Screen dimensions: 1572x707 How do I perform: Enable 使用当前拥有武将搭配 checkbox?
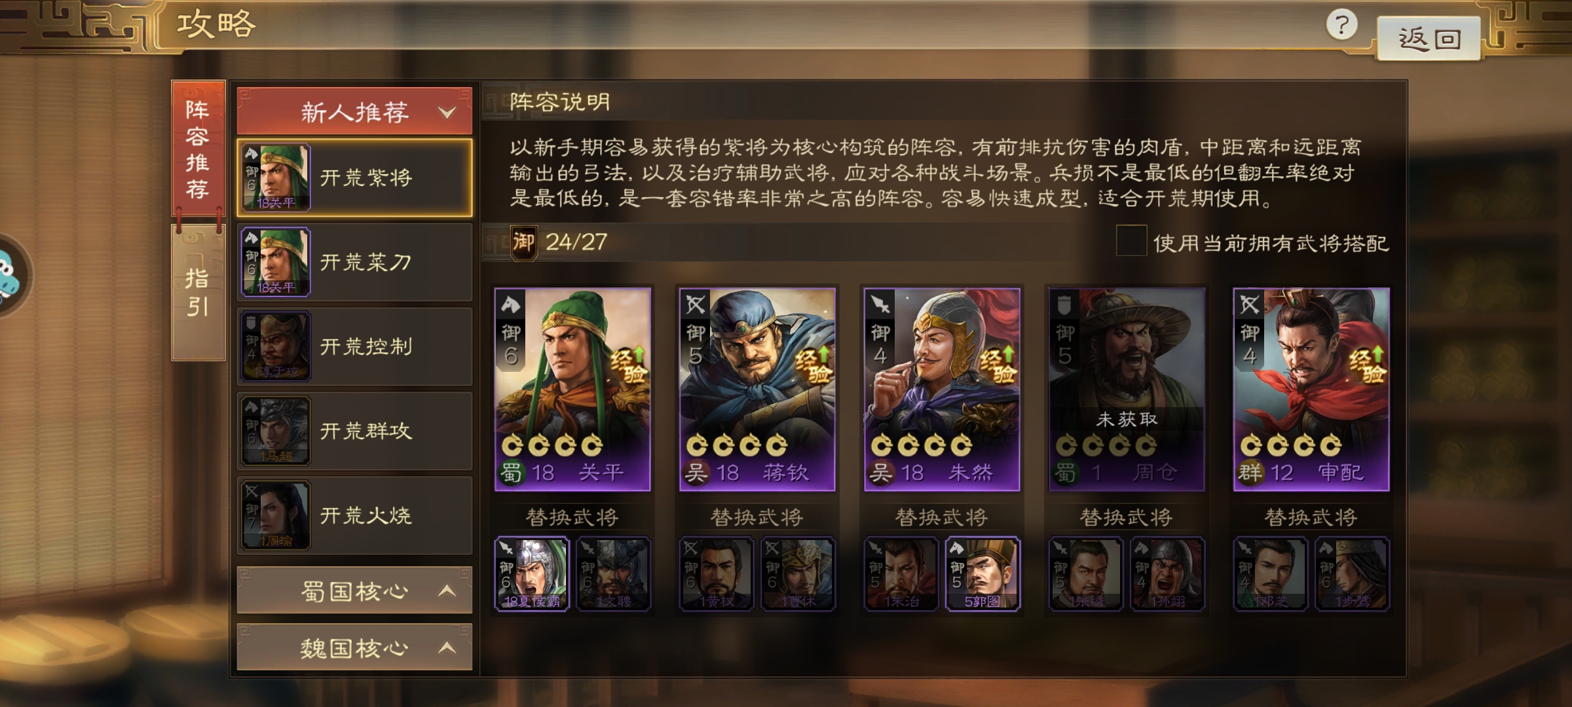tap(1131, 241)
